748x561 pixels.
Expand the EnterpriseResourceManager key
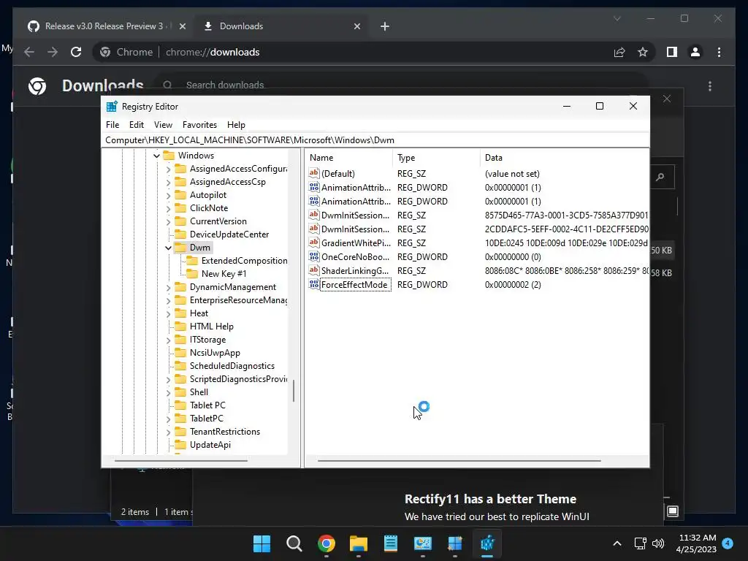[x=168, y=300]
